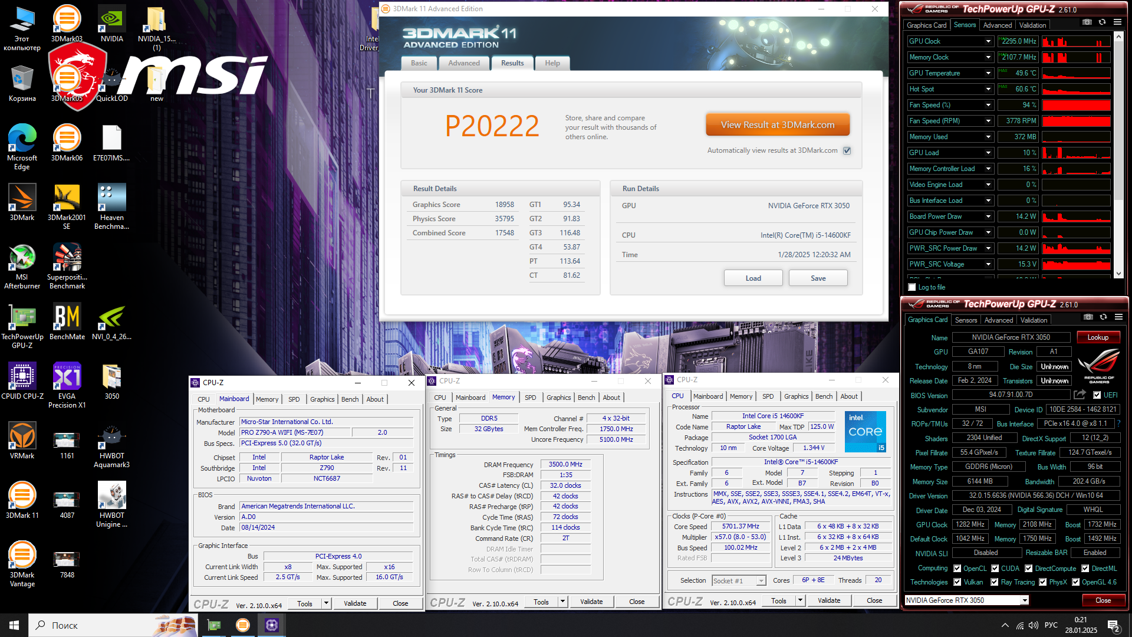Switch to the Advanced tab in 3DMark 11
This screenshot has height=637, width=1132.
464,63
